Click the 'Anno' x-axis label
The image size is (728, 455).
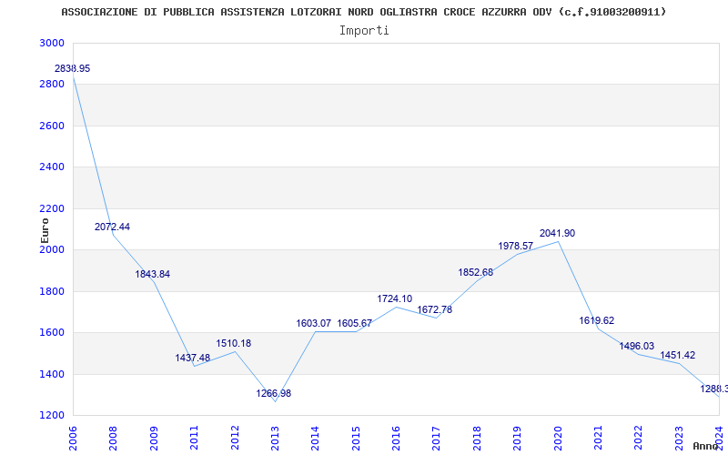[x=706, y=446]
